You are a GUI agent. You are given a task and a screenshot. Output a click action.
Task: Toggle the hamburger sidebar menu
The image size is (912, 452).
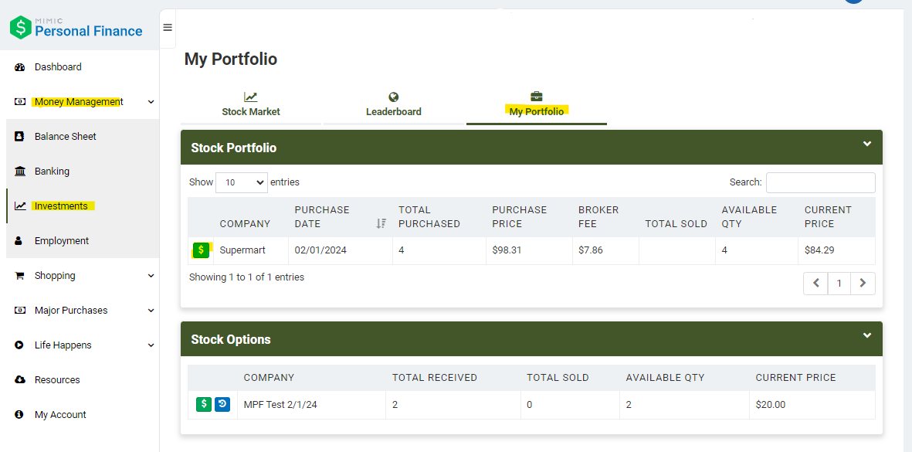168,27
